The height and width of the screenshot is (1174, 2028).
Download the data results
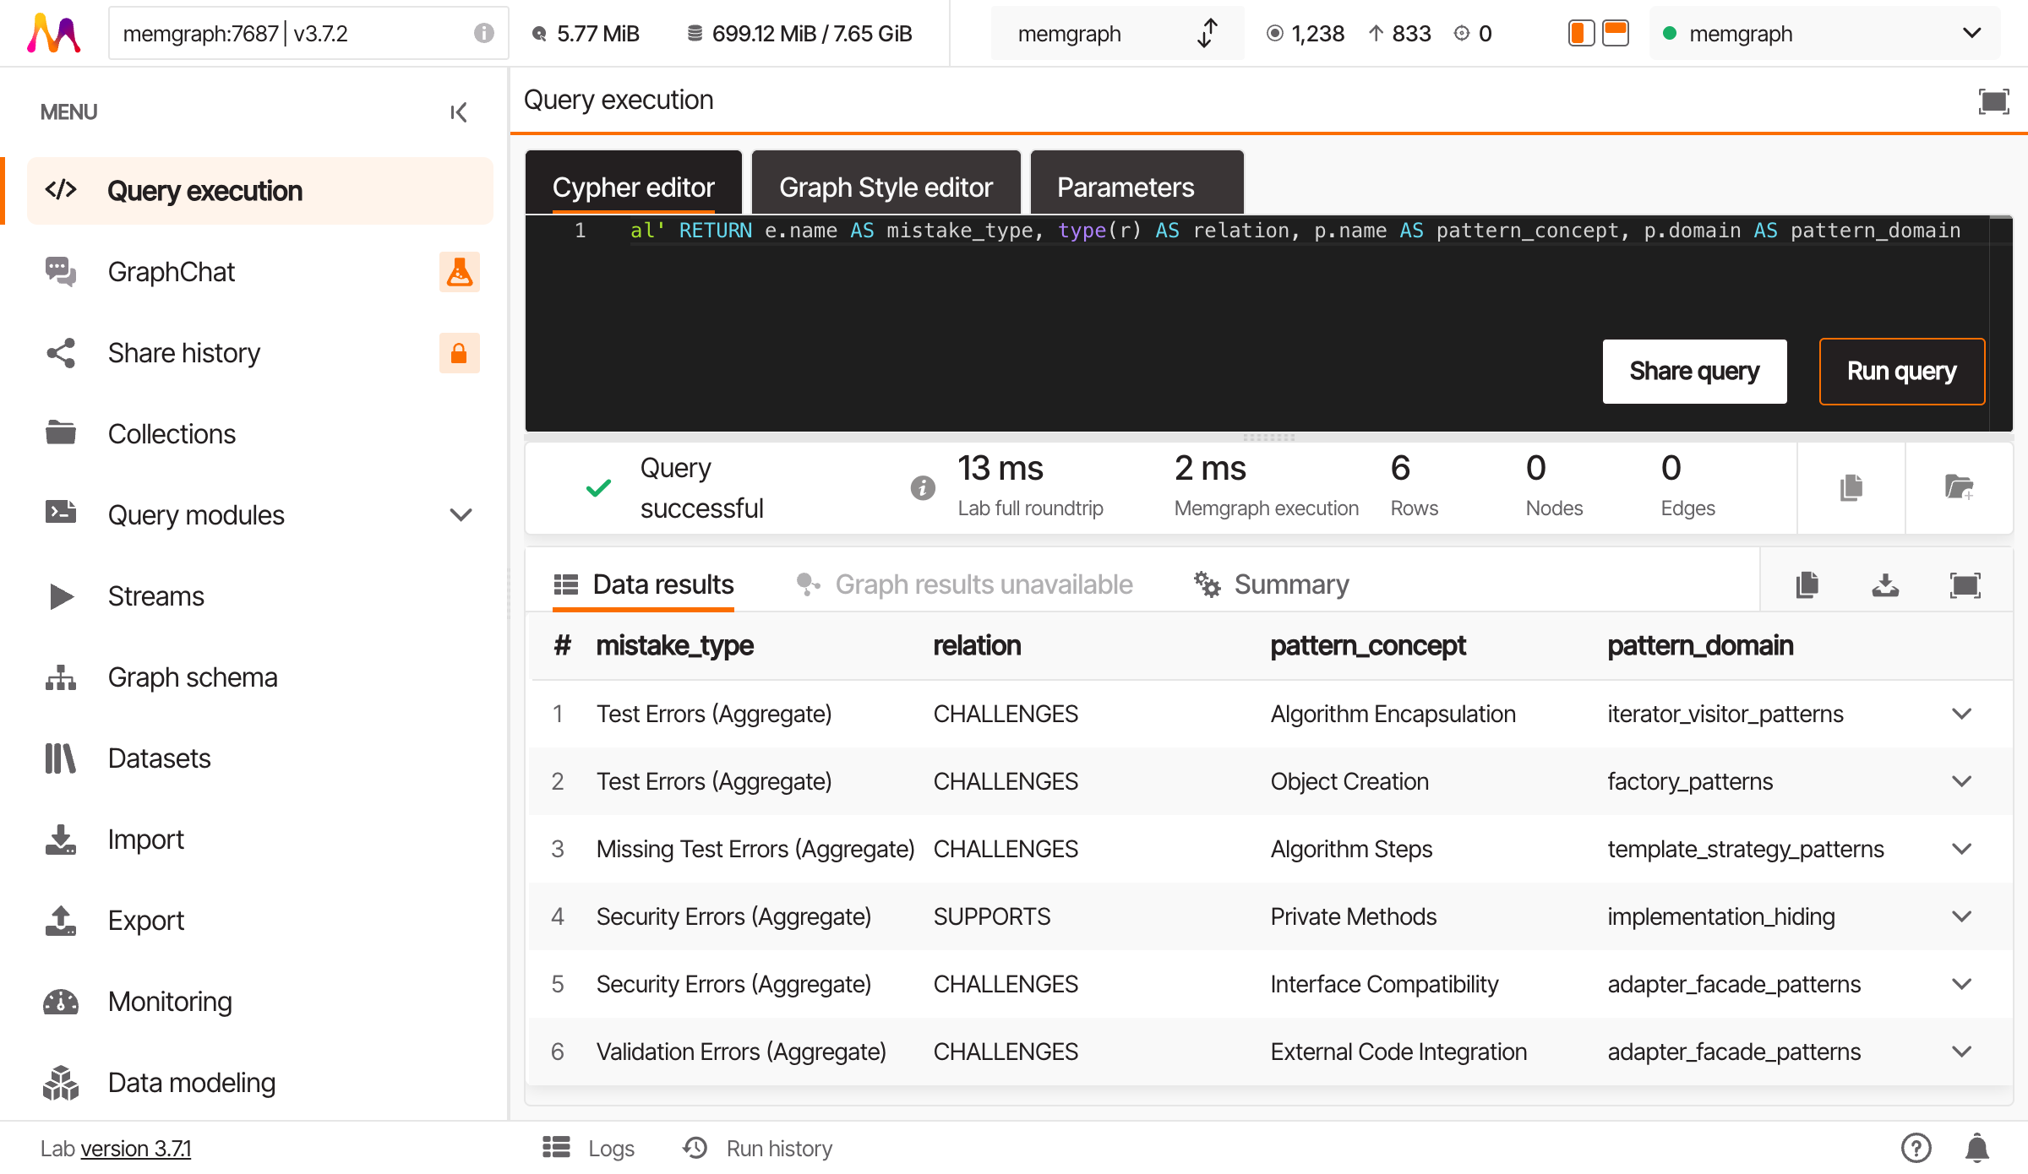pos(1886,584)
